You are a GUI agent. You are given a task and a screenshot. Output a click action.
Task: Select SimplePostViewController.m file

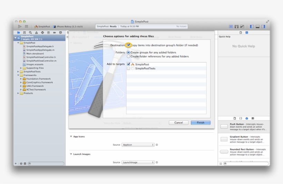pyautogui.click(x=41, y=61)
